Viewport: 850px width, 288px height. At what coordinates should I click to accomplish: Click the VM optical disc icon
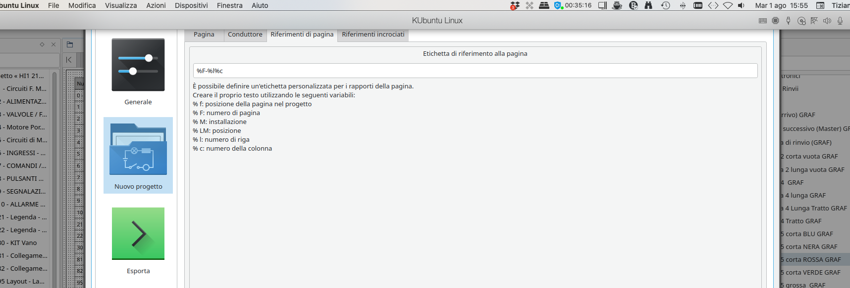[801, 21]
